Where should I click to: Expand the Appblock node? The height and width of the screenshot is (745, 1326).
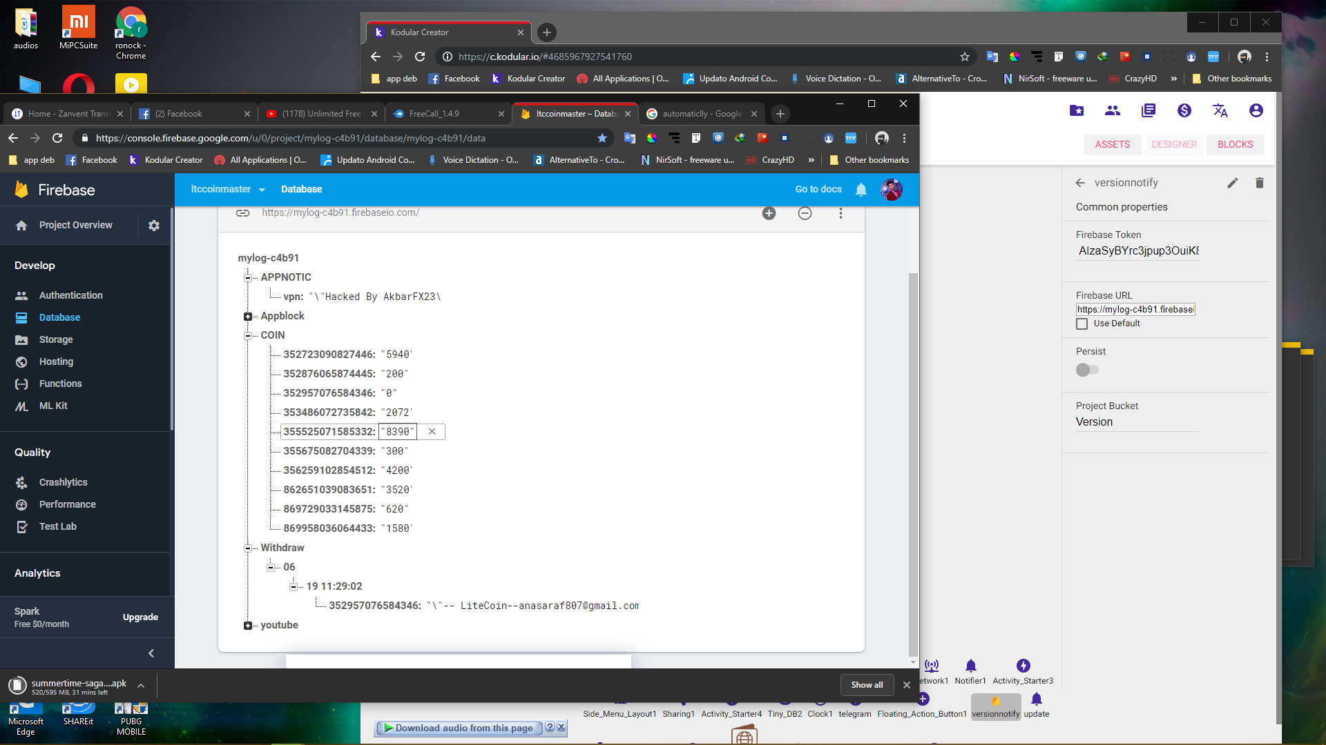pyautogui.click(x=247, y=317)
